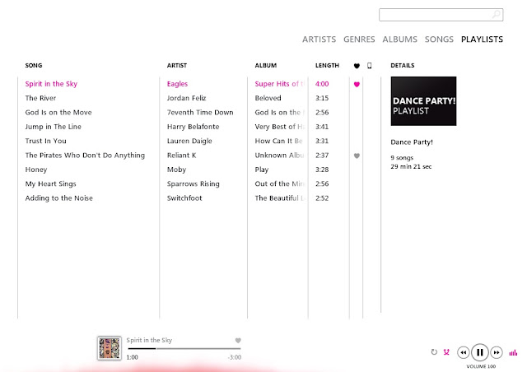
Task: Click artist Sparrows Rising
Action: (193, 184)
